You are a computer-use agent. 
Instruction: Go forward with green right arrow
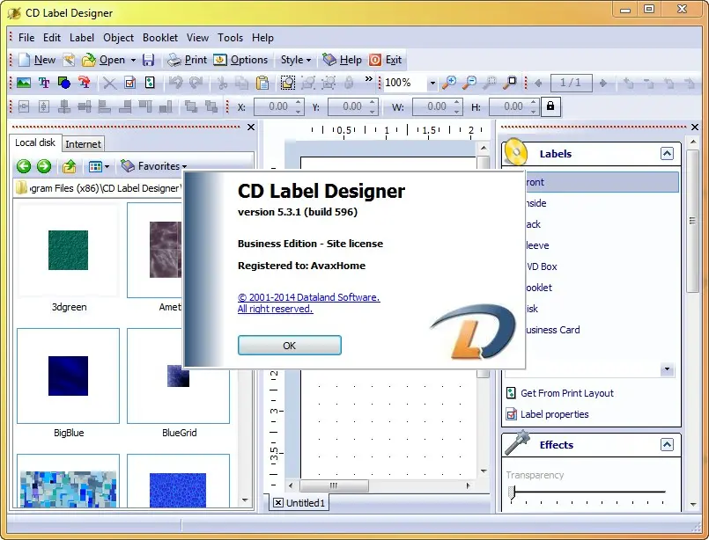click(44, 166)
